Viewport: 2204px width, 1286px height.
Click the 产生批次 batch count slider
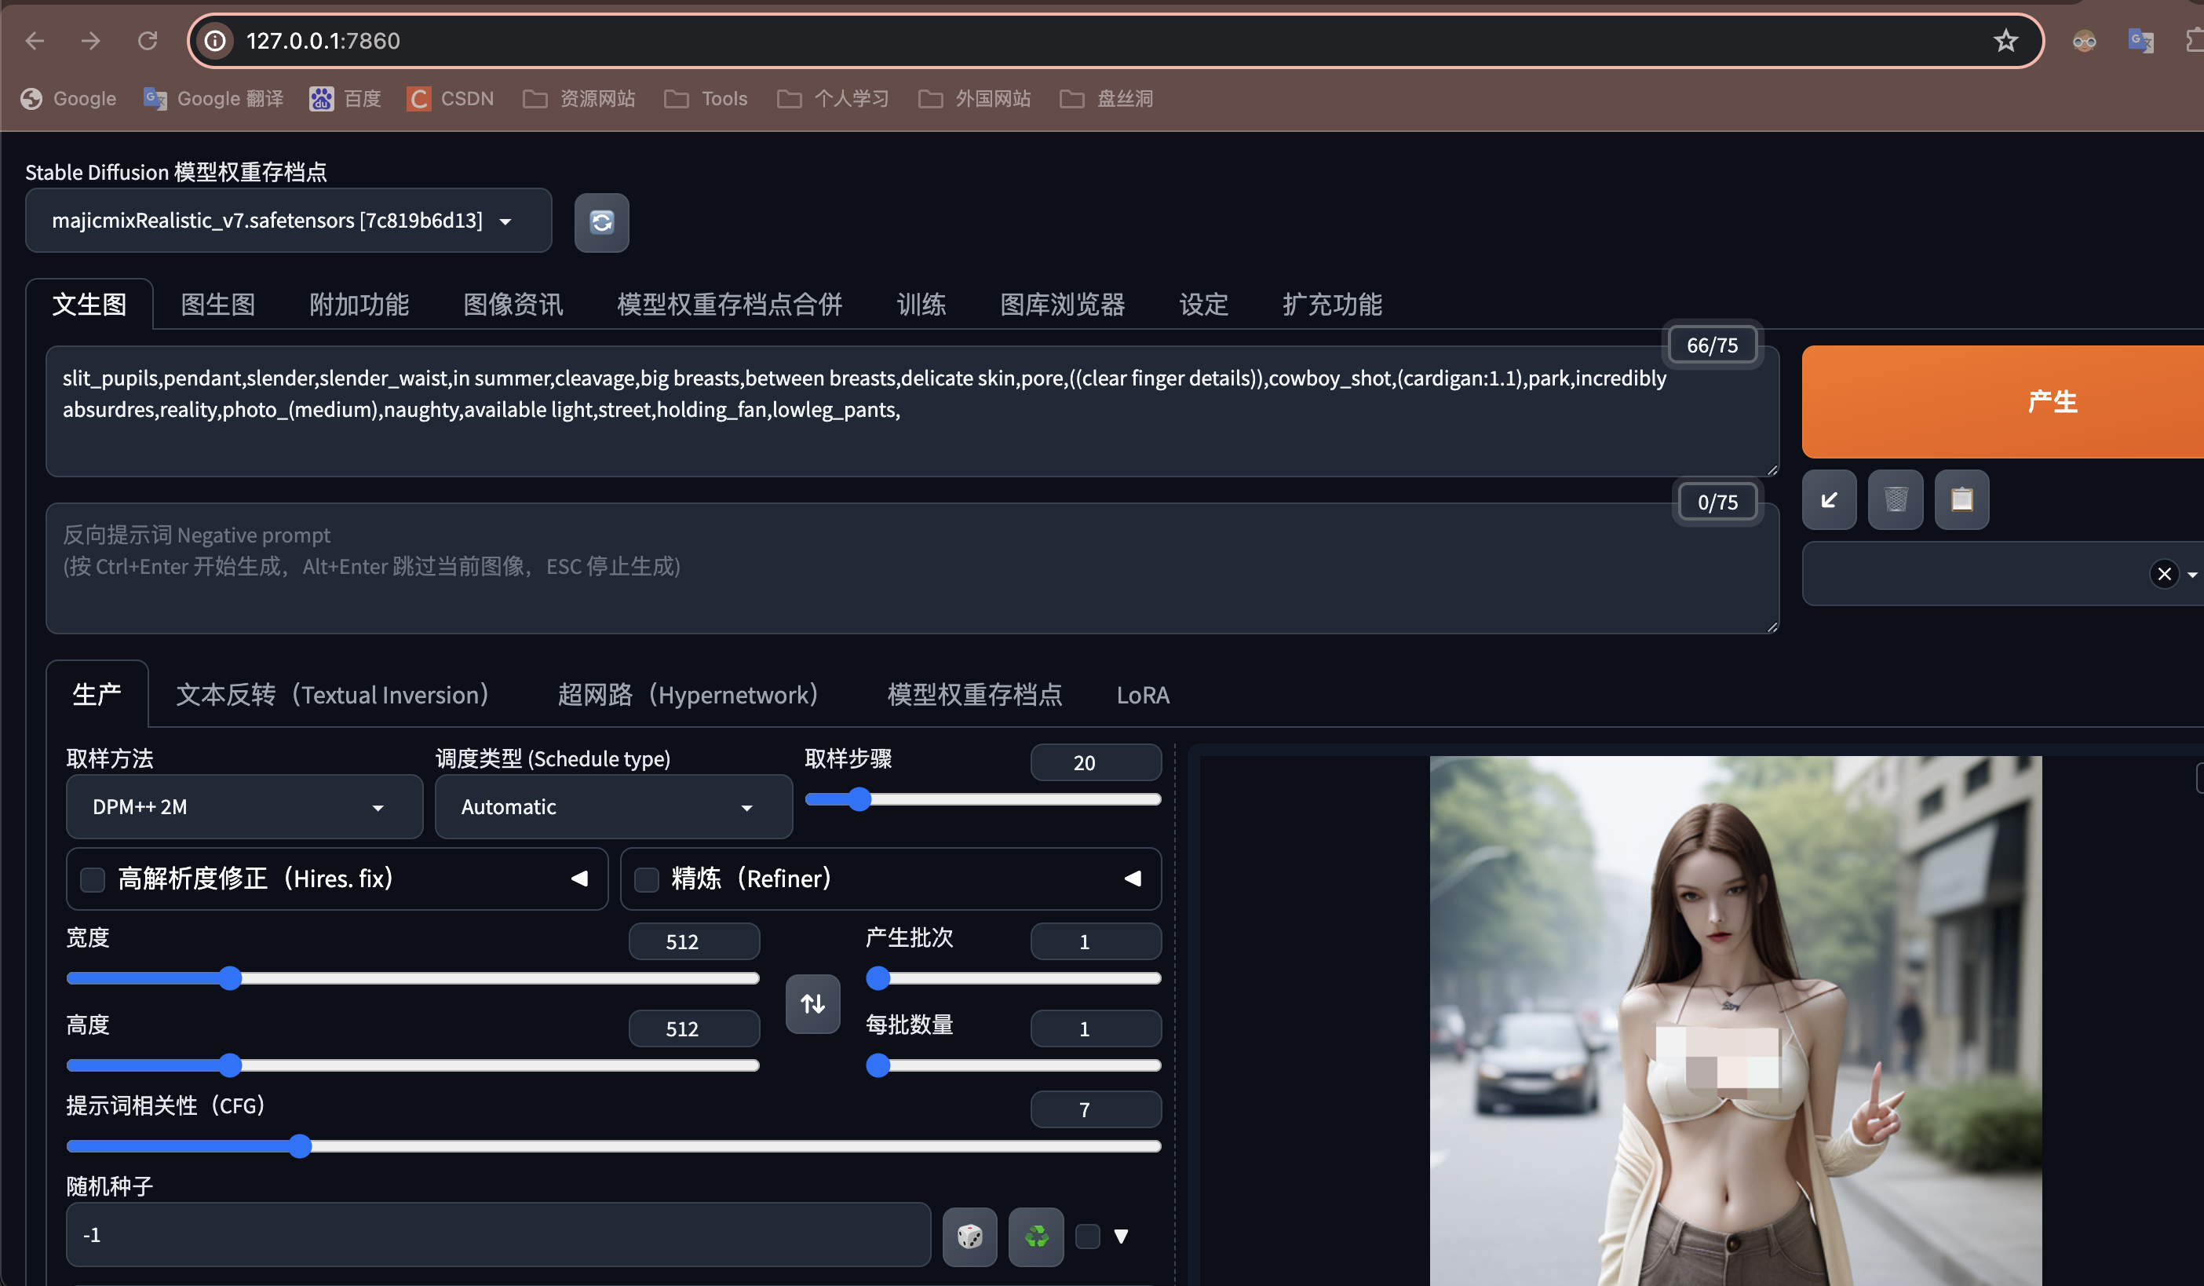point(1013,977)
